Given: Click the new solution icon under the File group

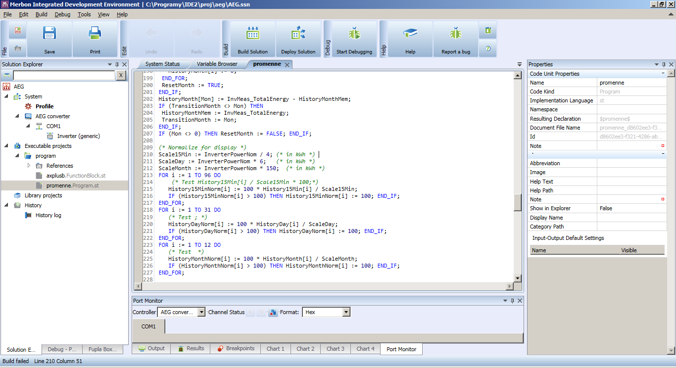Looking at the screenshot, I should [x=17, y=30].
